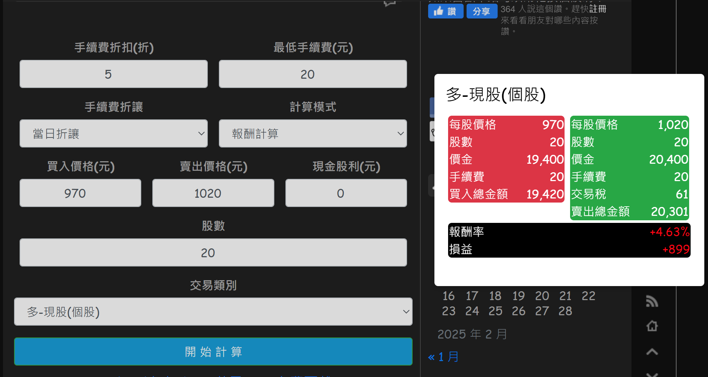Open the 手續費折讓 dropdown showing 當日折讓
This screenshot has width=708, height=377.
(114, 133)
